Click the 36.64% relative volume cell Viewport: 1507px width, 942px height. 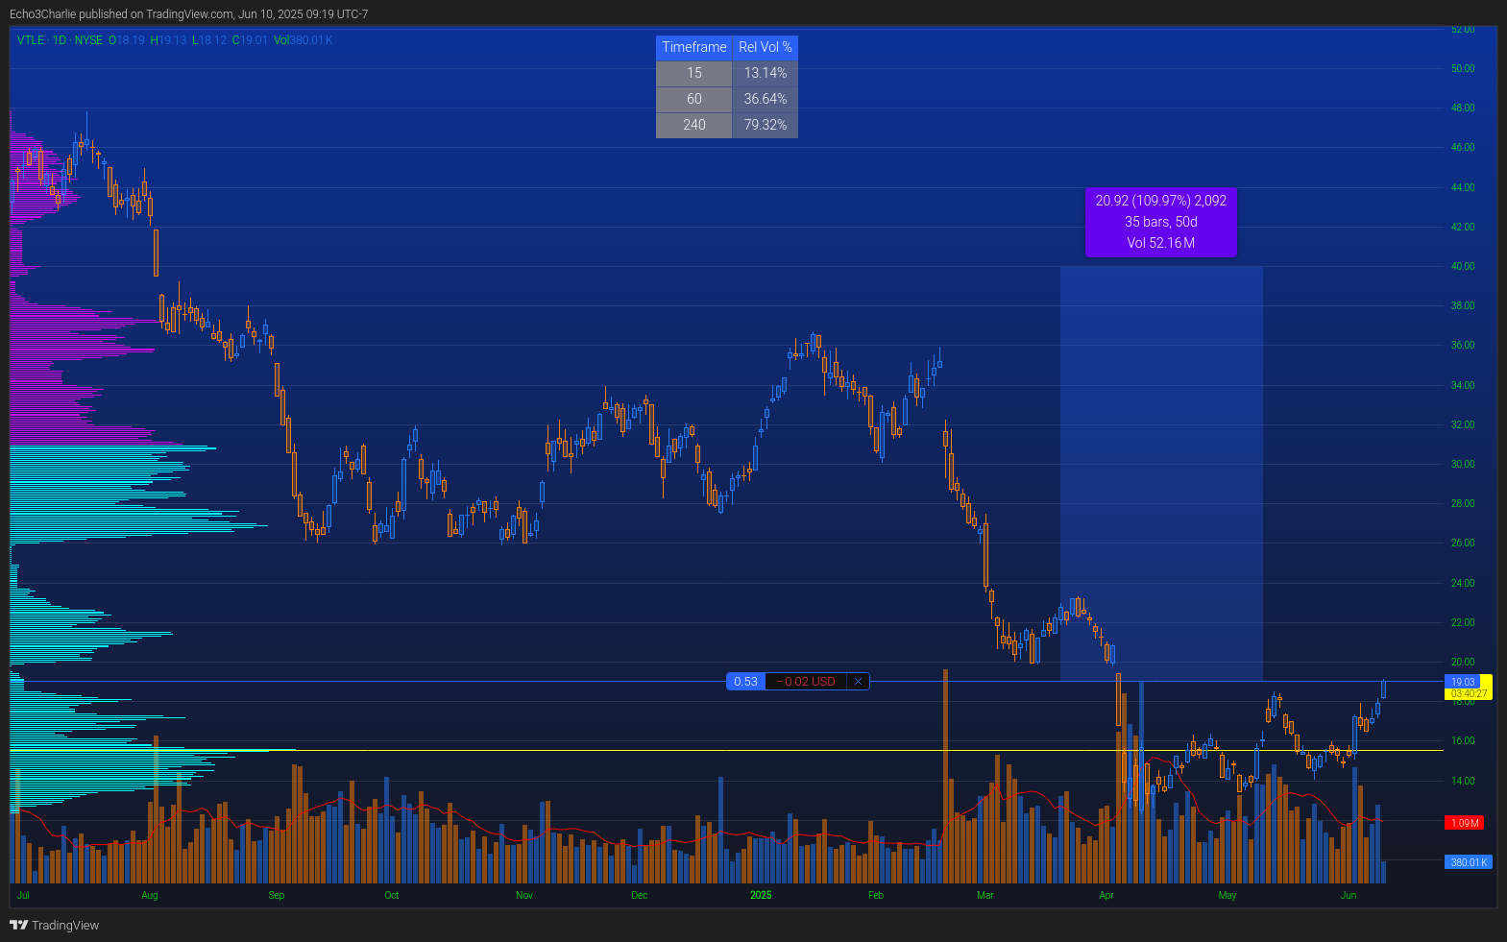click(766, 99)
